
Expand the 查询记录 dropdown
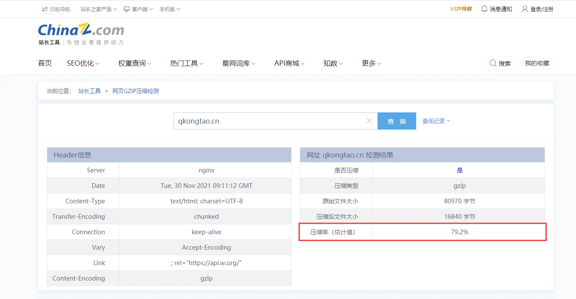point(436,121)
